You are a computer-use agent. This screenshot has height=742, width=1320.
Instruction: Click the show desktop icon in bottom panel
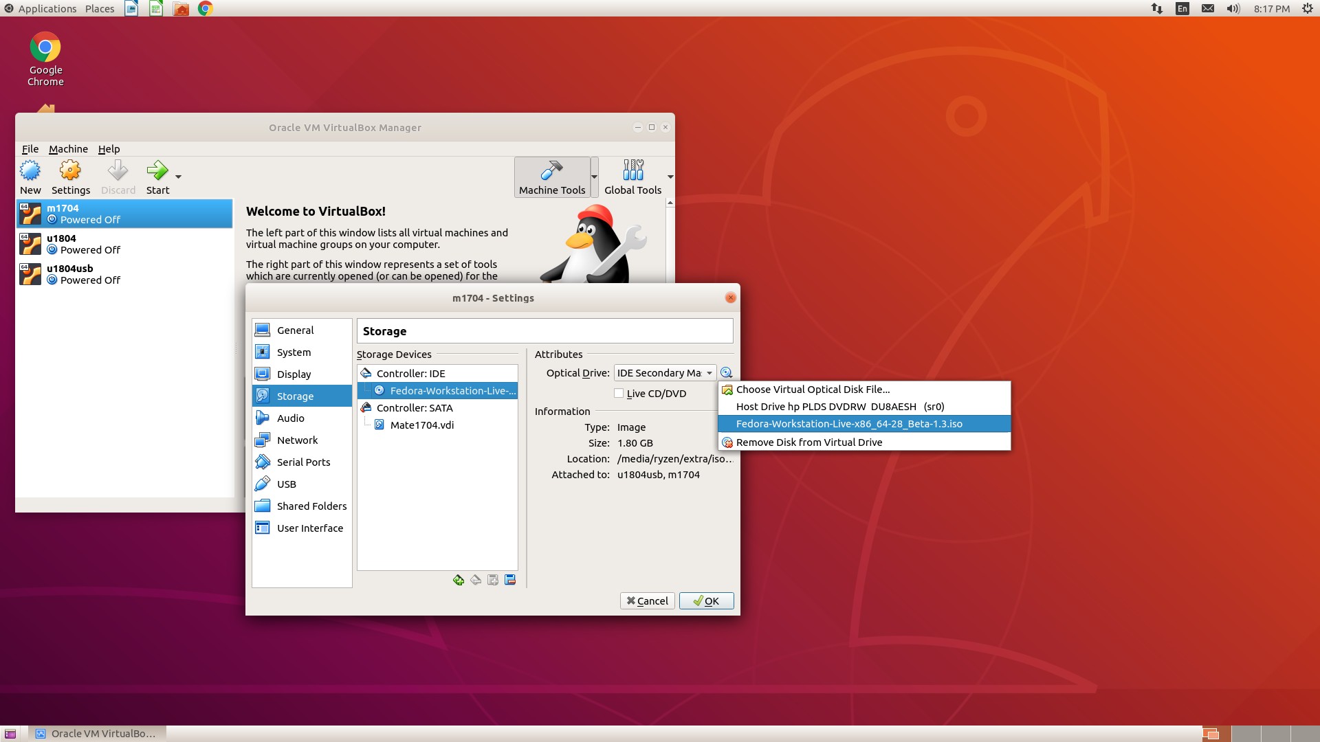pyautogui.click(x=10, y=734)
